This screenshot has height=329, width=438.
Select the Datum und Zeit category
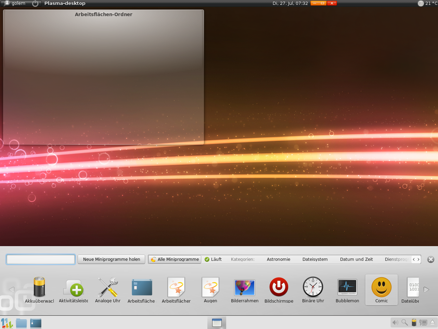coord(356,259)
